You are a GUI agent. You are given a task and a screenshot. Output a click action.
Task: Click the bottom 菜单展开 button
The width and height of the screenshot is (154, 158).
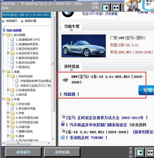(x=23, y=152)
